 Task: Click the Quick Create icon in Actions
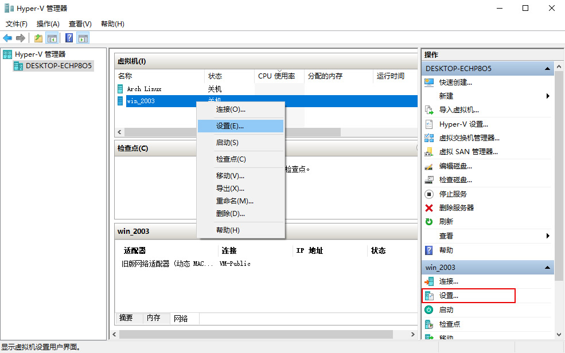[429, 83]
